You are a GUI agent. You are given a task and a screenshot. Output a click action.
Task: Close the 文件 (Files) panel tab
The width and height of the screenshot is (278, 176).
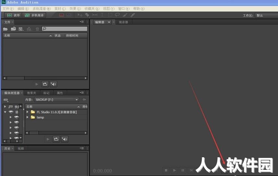(x=12, y=22)
